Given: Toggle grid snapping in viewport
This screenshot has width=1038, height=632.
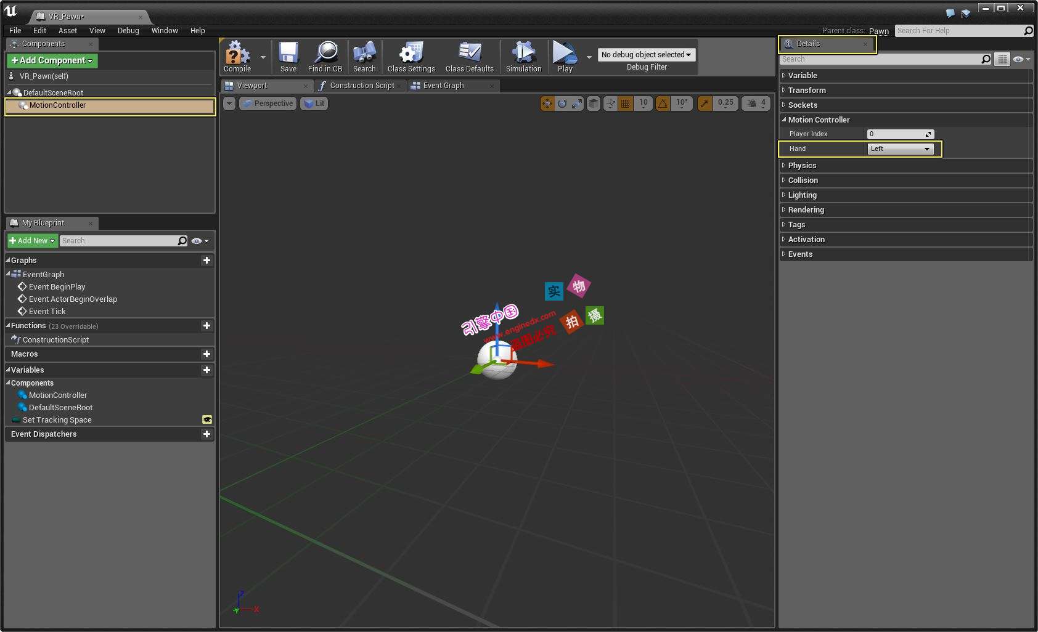Looking at the screenshot, I should (x=626, y=103).
